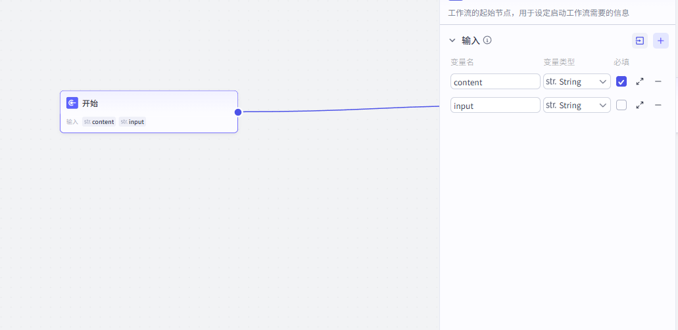Delete the input variable using minus icon
The width and height of the screenshot is (678, 330).
(x=658, y=105)
